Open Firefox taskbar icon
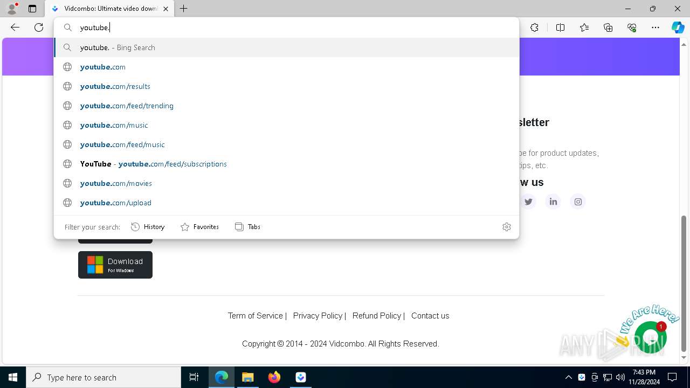The image size is (690, 388). coord(274,377)
